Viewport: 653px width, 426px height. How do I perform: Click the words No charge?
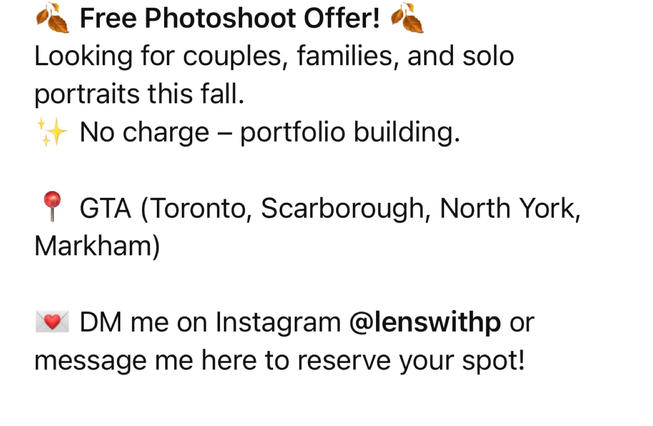[x=144, y=132]
